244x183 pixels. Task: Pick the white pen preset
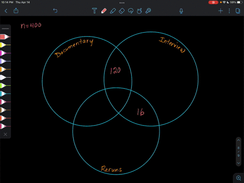point(5,77)
